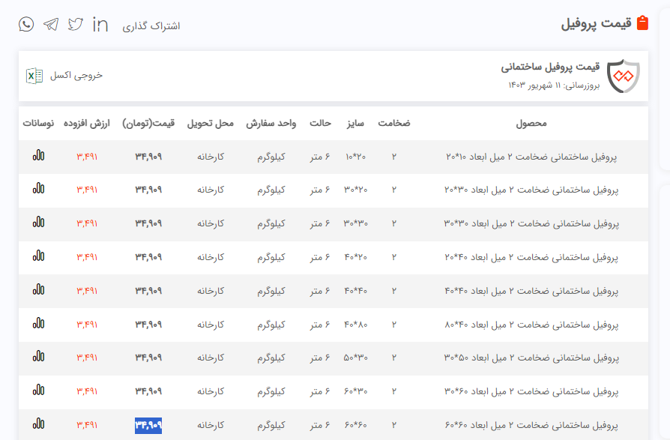Share page via Telegram icon
The image size is (670, 440).
pos(51,24)
